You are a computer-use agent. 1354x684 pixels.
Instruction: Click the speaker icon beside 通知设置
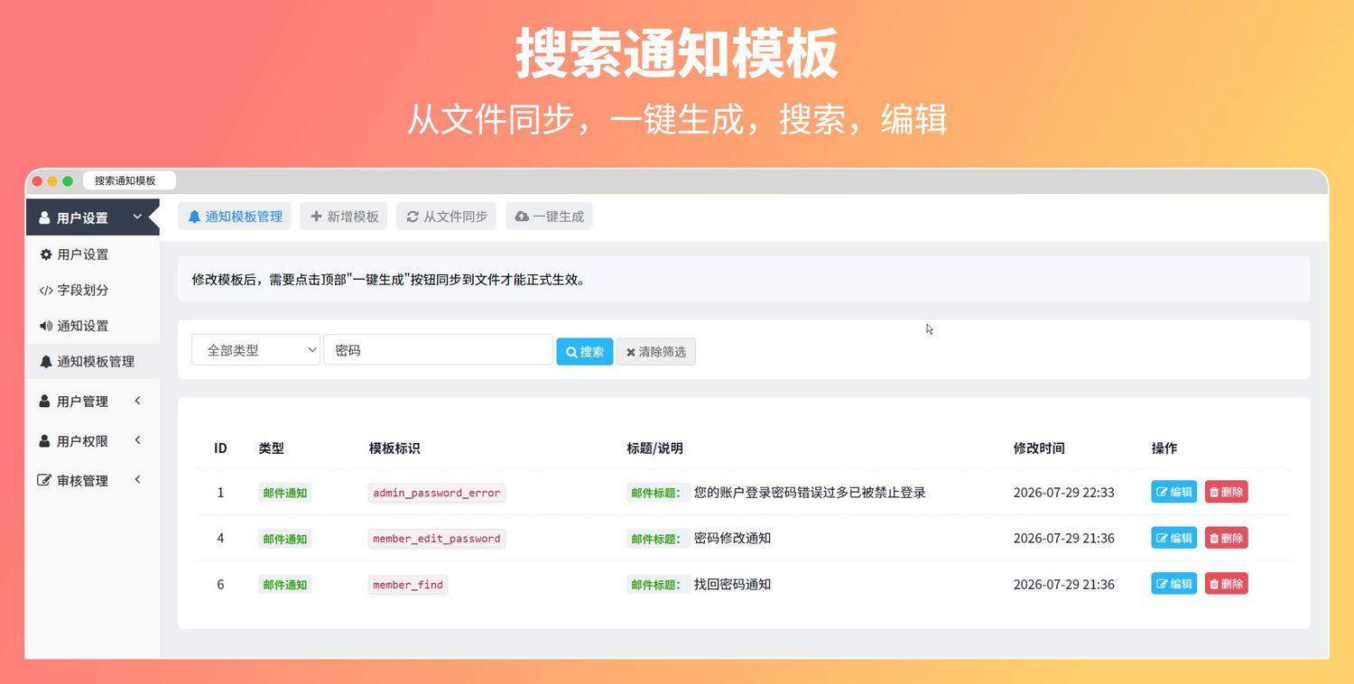coord(46,326)
